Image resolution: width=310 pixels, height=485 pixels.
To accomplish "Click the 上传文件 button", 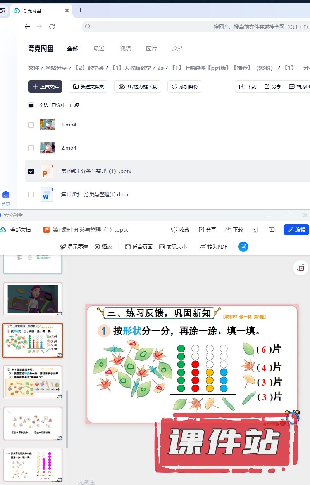I will [x=45, y=87].
